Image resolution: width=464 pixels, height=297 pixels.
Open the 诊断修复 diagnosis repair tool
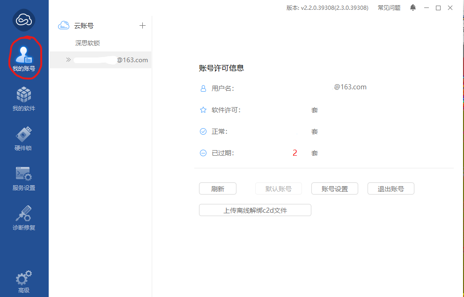[x=24, y=218]
